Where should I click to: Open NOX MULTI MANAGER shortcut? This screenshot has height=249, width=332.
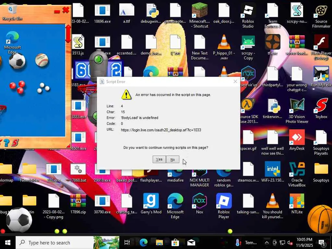[x=199, y=178]
